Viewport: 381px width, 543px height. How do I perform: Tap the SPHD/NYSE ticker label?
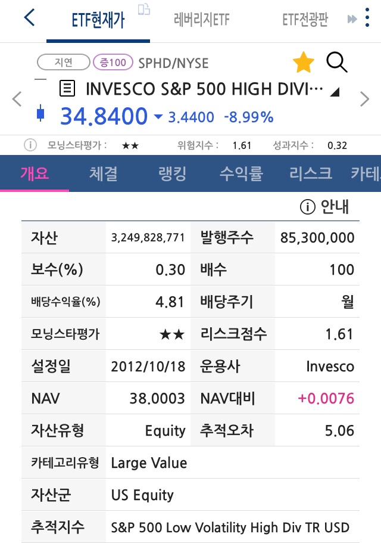(173, 63)
